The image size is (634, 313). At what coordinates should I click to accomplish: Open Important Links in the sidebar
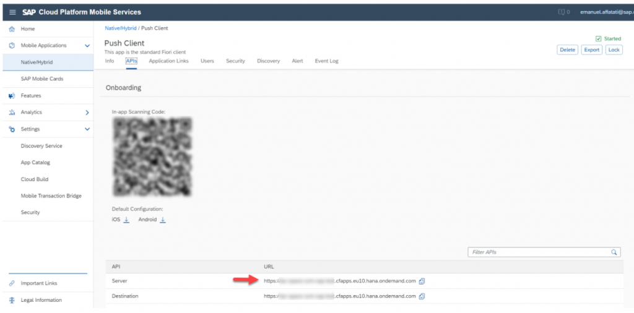coord(39,283)
